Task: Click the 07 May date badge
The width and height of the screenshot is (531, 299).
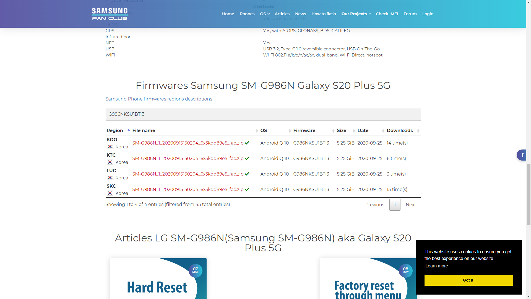Action: coord(195,270)
